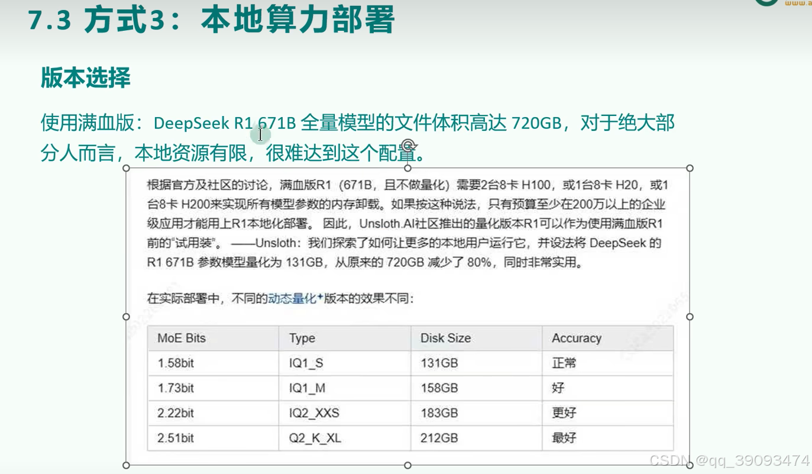Click the Disk Size column header
Image resolution: width=812 pixels, height=474 pixels.
pyautogui.click(x=477, y=338)
